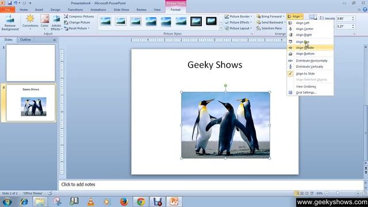The width and height of the screenshot is (368, 207).
Task: Choose Align Right from menu
Action: (310, 34)
